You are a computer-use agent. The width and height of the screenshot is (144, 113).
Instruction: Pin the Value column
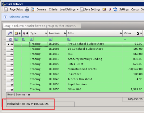141,33
